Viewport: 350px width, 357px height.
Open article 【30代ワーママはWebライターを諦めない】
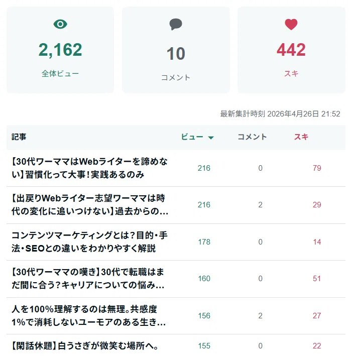[90, 168]
